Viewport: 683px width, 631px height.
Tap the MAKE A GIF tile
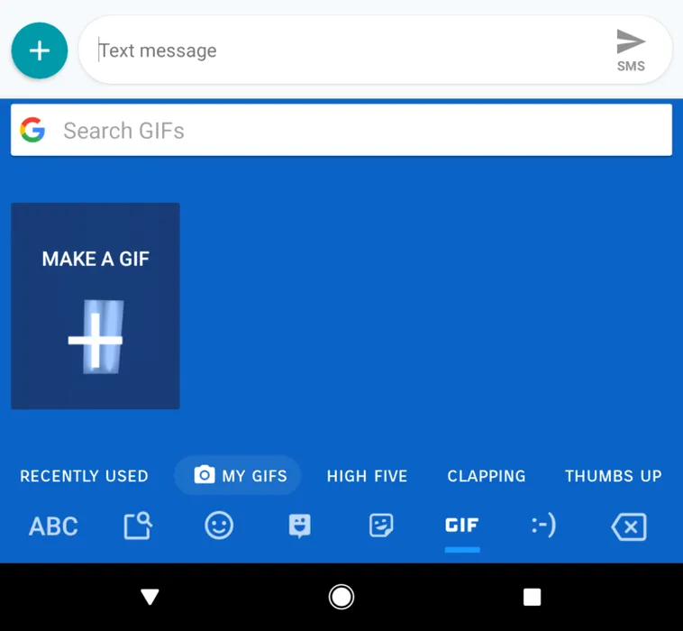96,306
